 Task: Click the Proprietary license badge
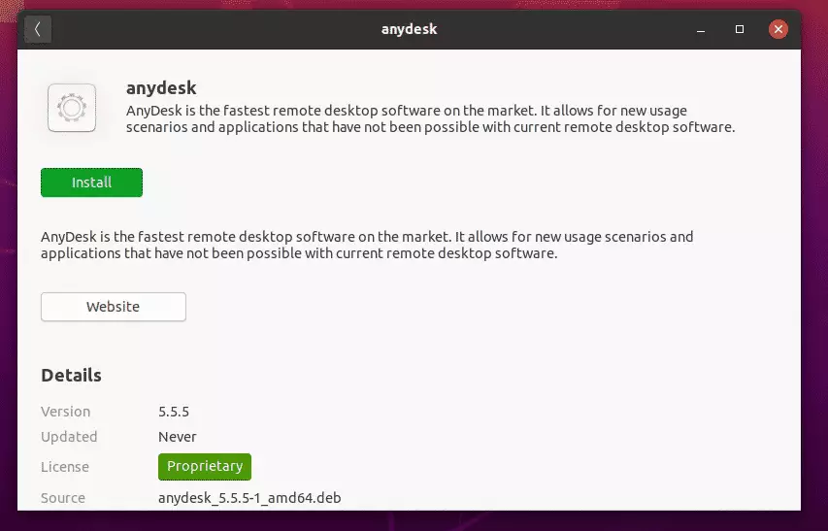pyautogui.click(x=205, y=467)
